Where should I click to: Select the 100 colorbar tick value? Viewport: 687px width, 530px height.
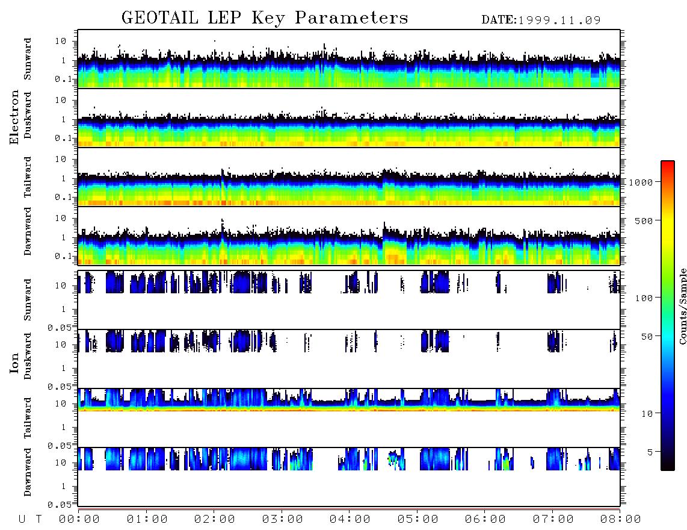(x=644, y=298)
